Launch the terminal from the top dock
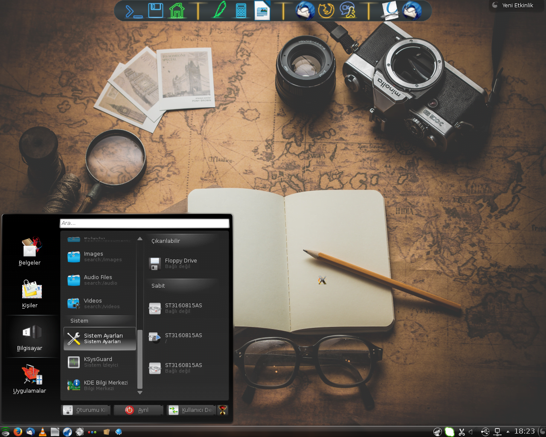 (134, 11)
